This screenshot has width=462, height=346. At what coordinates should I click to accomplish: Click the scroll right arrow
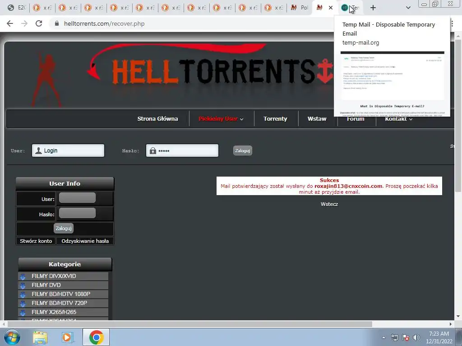coord(451,324)
